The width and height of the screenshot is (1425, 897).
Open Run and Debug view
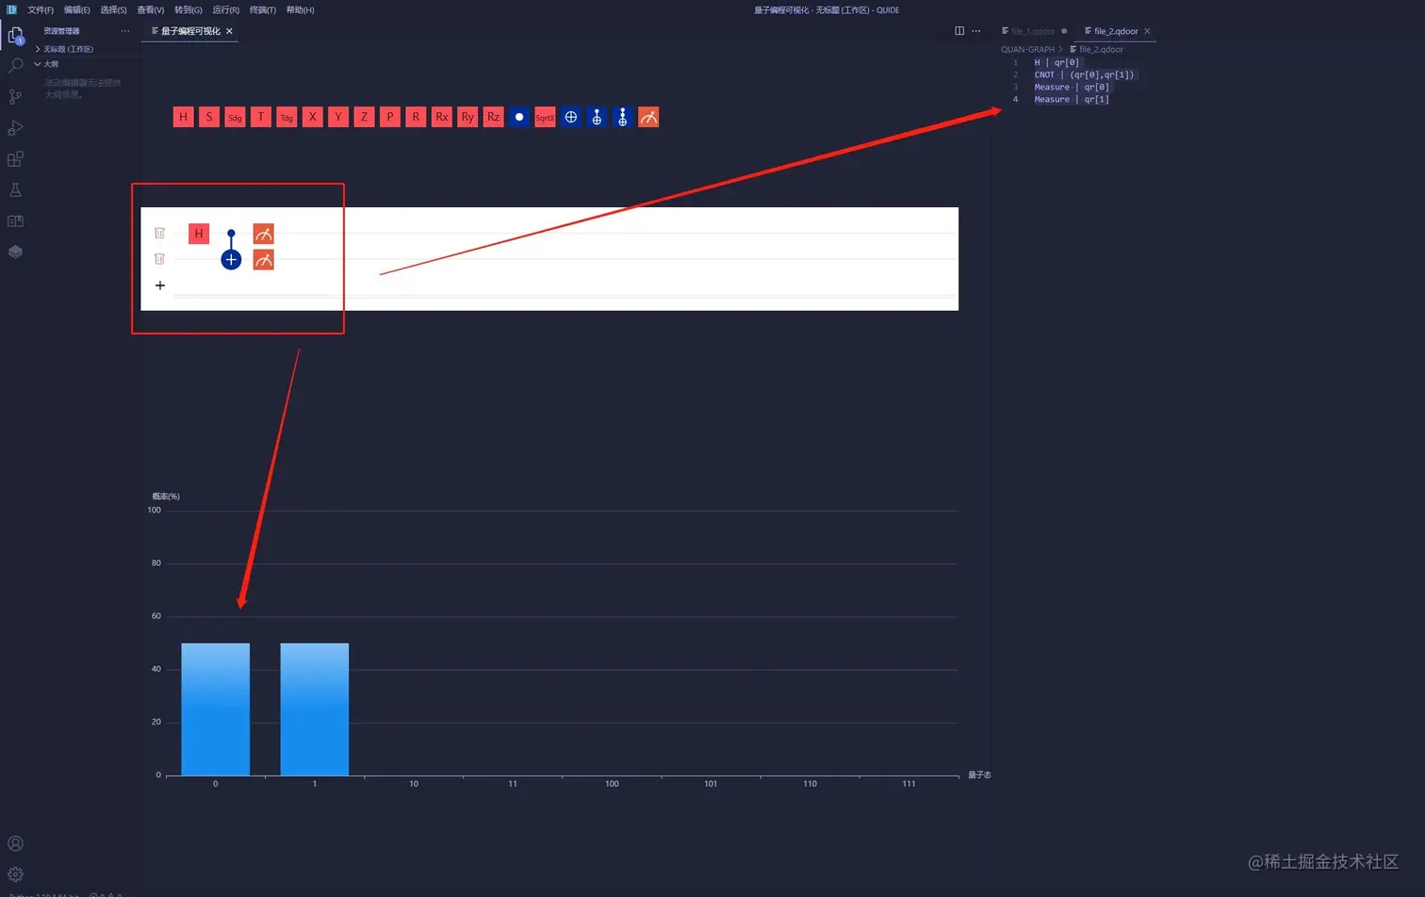[16, 128]
